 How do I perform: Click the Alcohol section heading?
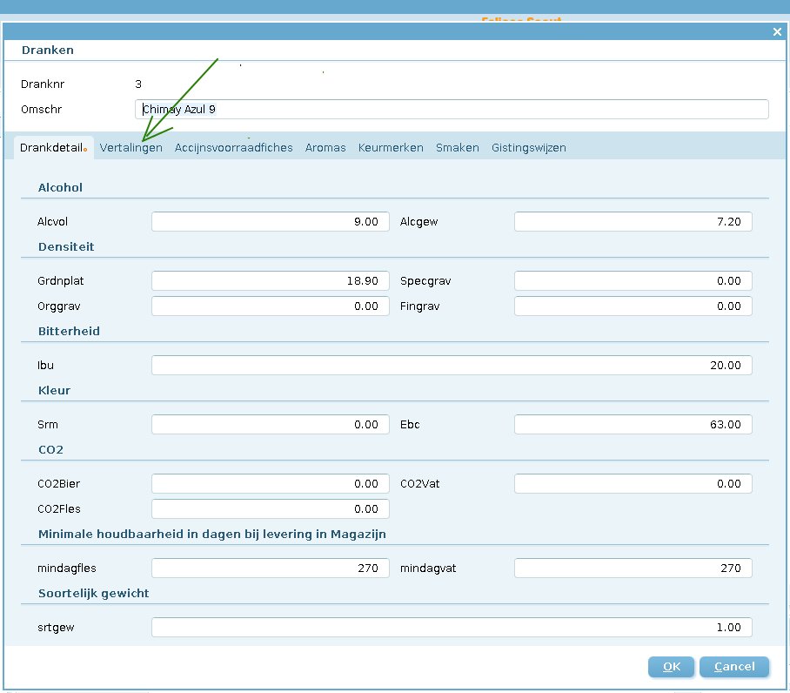pyautogui.click(x=60, y=187)
